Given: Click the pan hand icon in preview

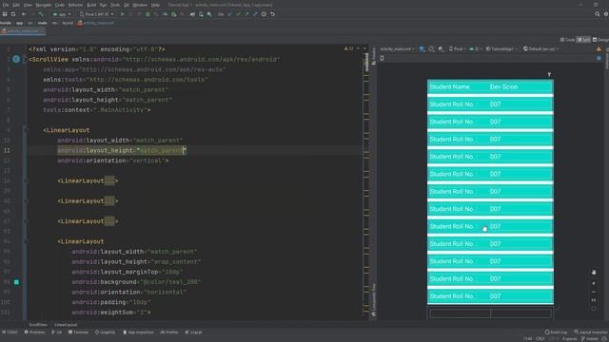Looking at the screenshot, I should point(594,273).
